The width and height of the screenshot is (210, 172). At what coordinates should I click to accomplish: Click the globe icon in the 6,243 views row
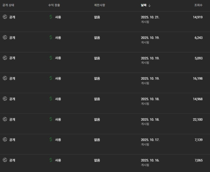(5, 38)
